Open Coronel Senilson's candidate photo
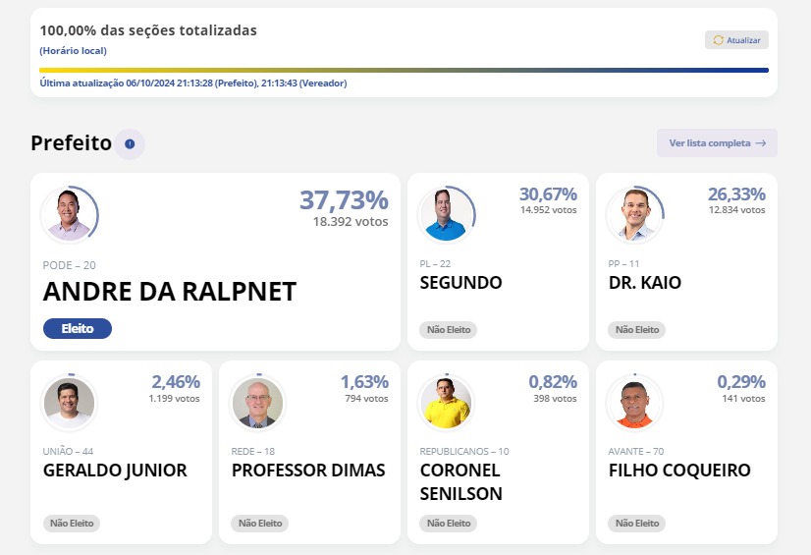 (x=446, y=402)
